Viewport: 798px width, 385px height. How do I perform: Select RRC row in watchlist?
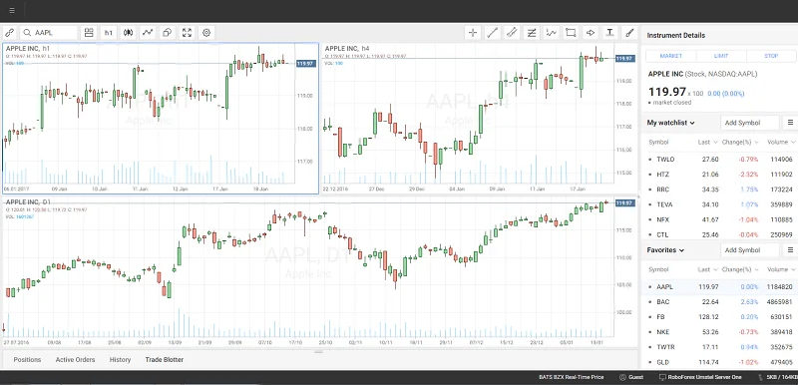coord(720,190)
